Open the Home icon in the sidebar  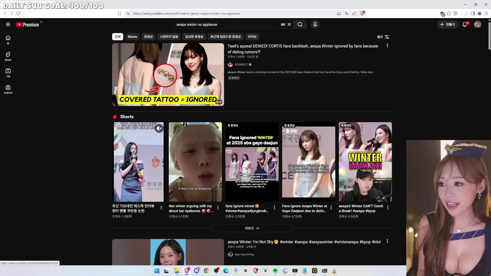point(8,39)
